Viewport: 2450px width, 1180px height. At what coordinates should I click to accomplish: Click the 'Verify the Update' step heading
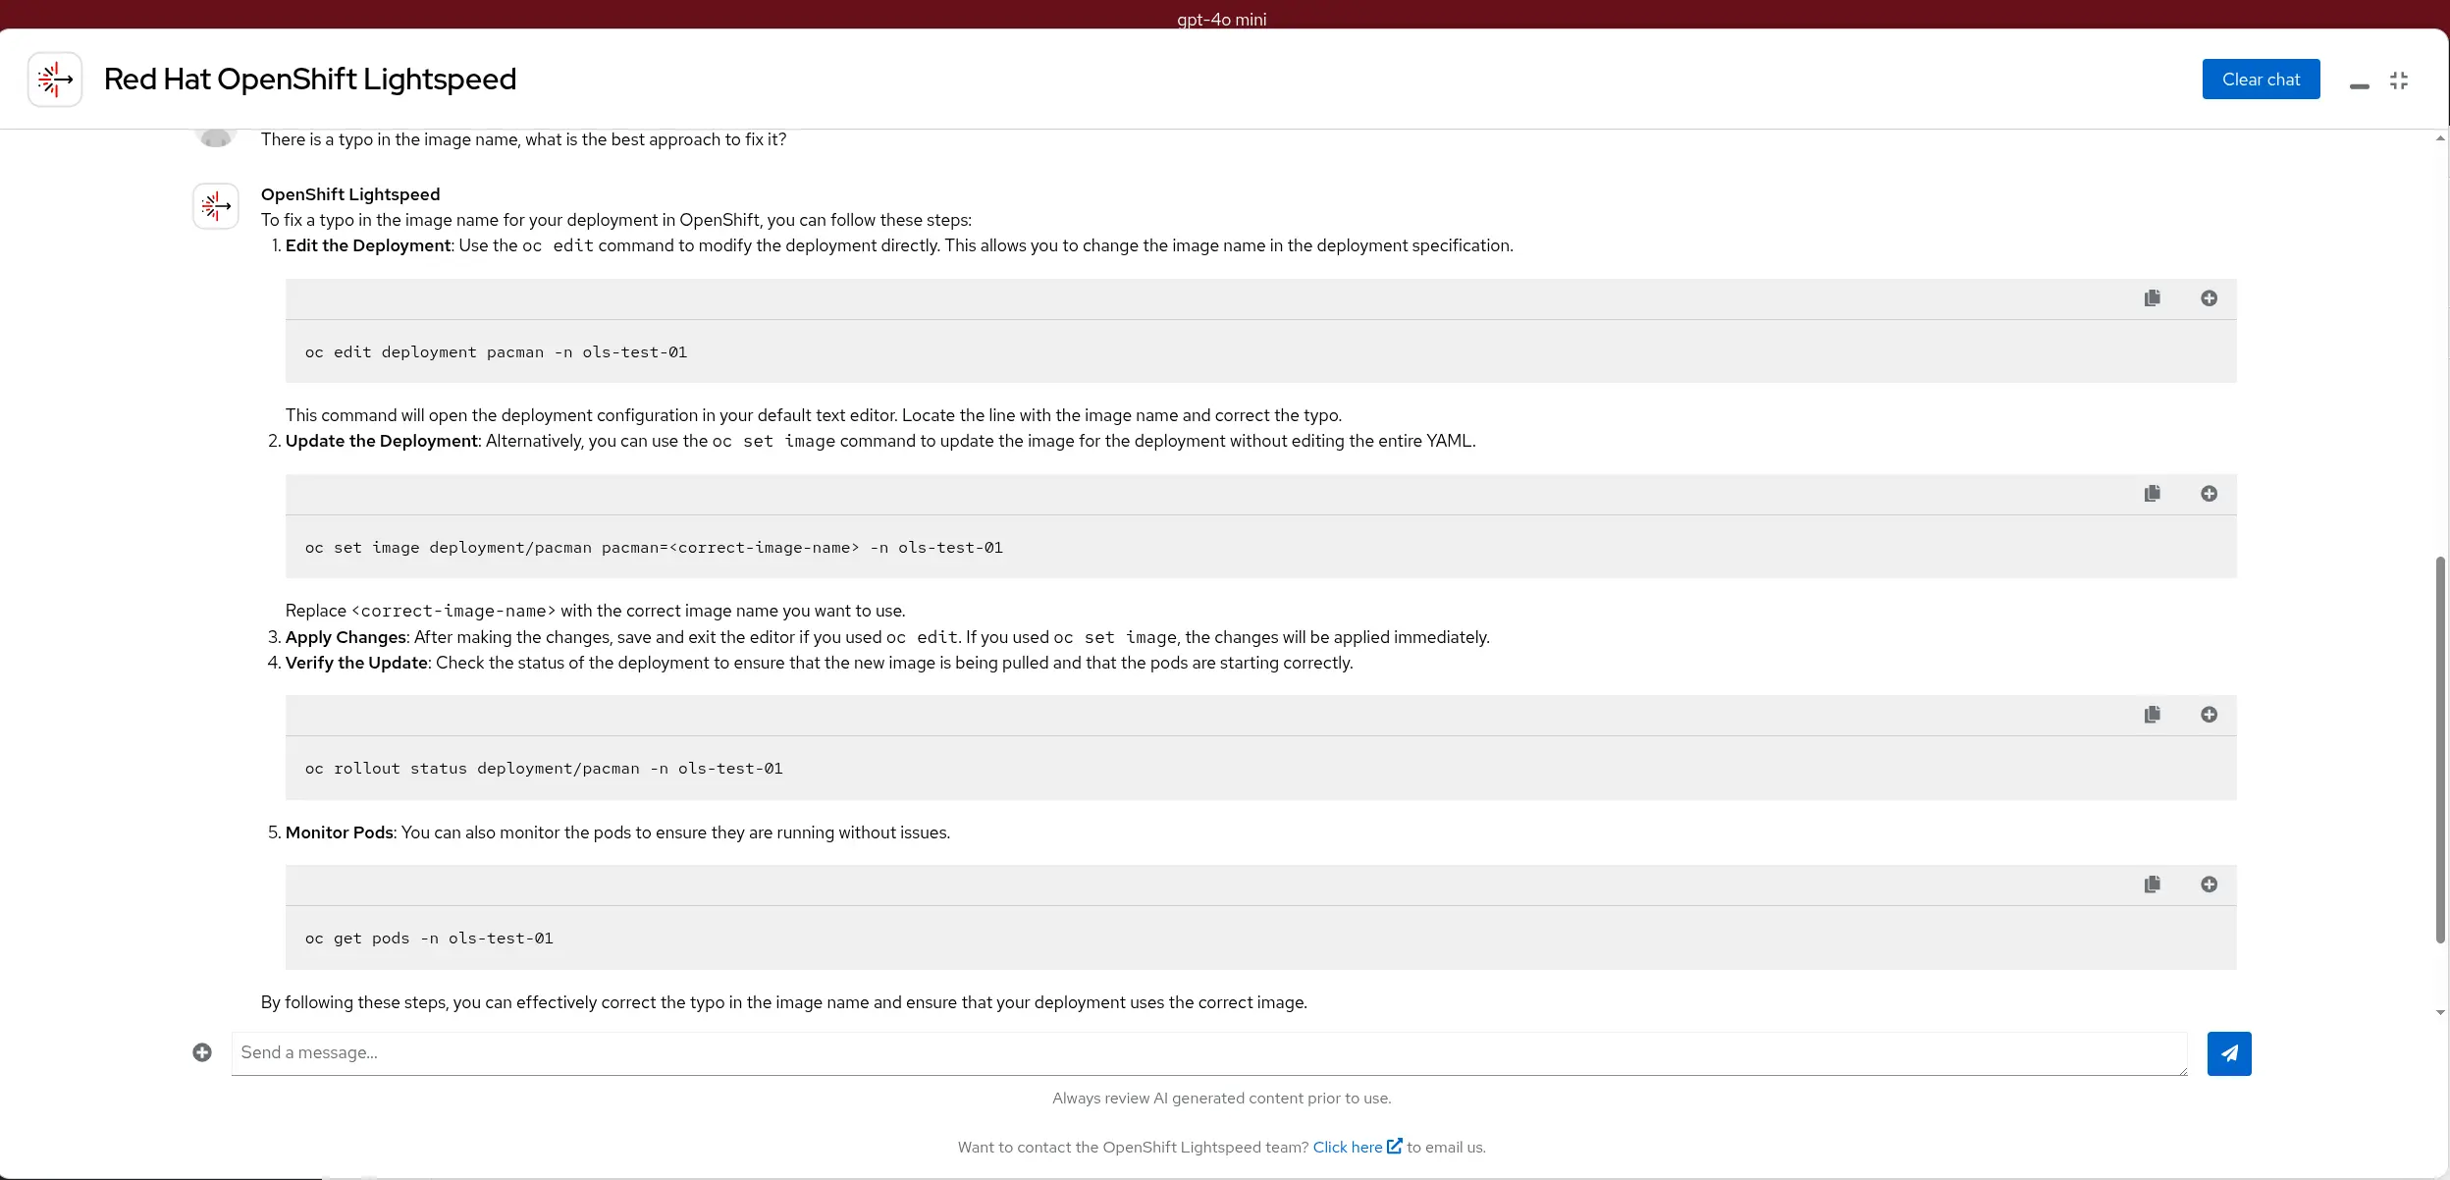tap(356, 663)
